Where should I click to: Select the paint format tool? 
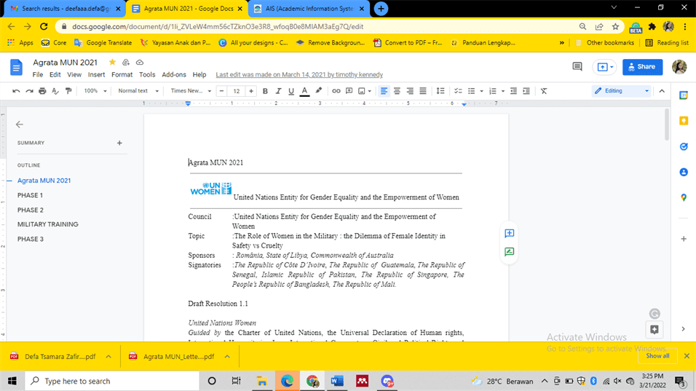[x=68, y=91]
